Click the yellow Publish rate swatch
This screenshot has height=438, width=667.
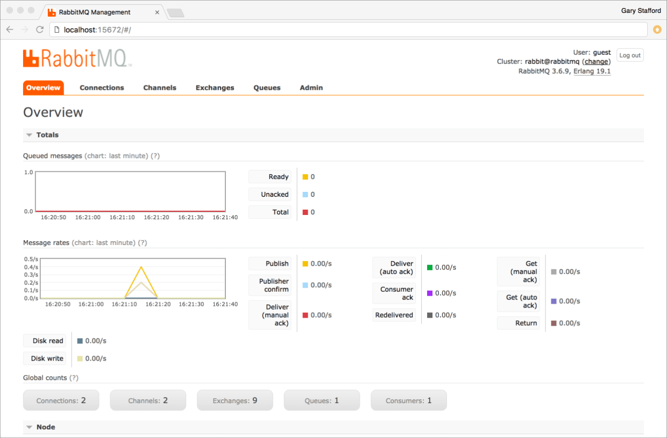306,264
